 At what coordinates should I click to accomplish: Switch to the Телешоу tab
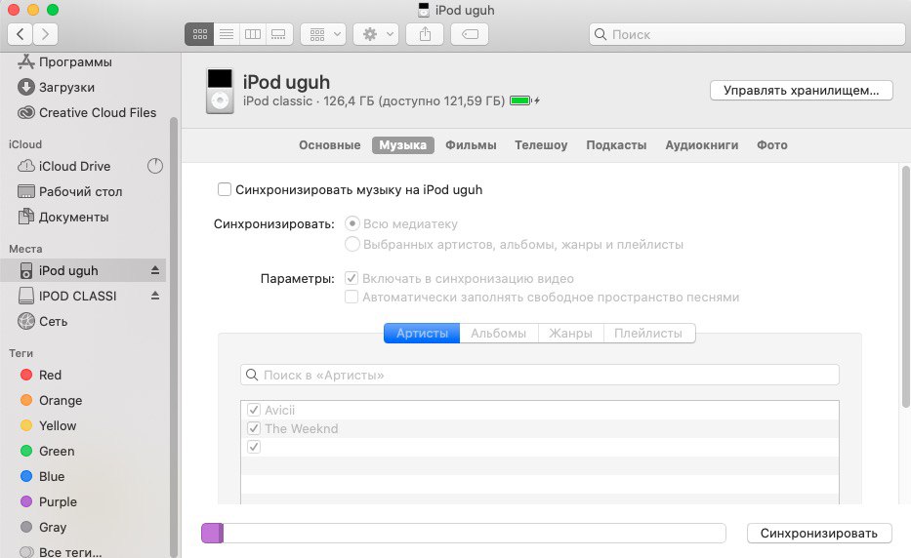point(541,145)
